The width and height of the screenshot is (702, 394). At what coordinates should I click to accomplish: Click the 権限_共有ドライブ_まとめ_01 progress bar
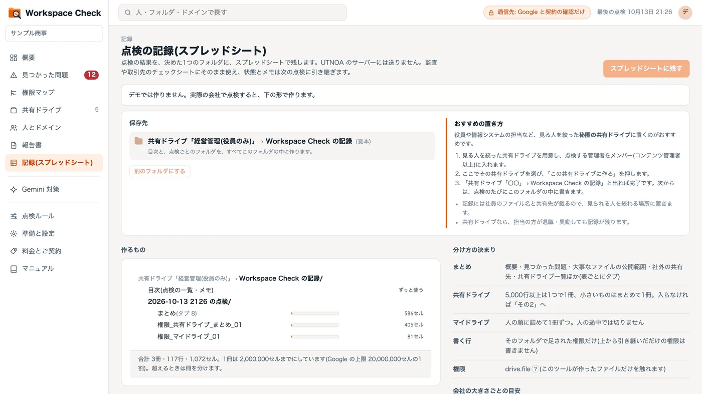[x=315, y=325]
